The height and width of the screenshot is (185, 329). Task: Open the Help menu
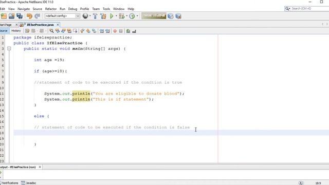(131, 9)
